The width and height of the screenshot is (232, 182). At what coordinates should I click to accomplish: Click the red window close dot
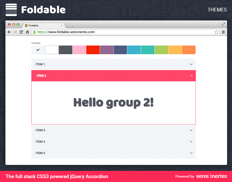[x=9, y=25]
